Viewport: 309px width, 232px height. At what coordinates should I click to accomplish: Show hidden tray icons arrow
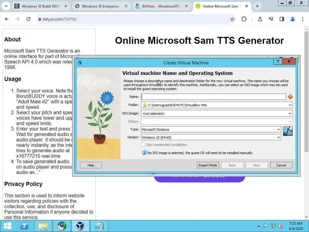(259, 226)
